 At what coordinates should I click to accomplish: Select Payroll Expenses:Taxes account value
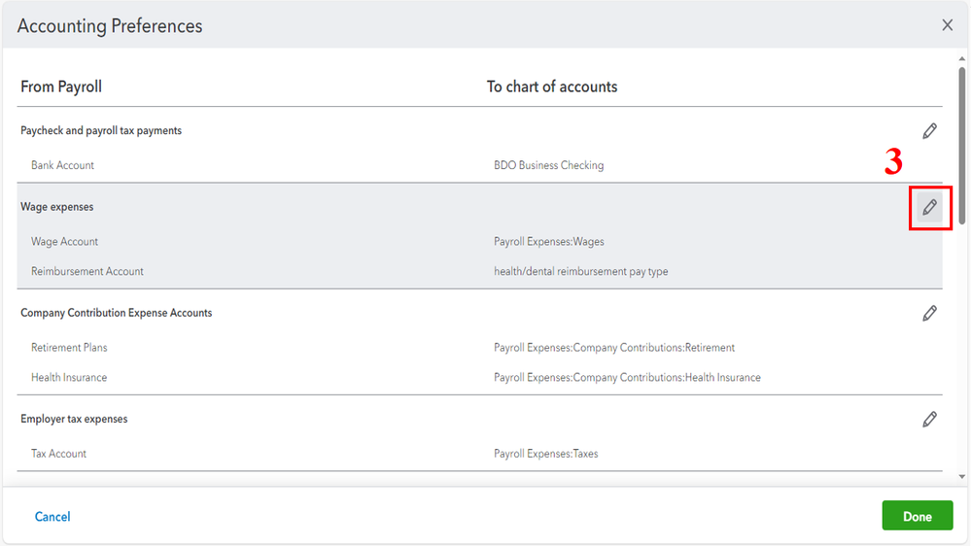(545, 453)
